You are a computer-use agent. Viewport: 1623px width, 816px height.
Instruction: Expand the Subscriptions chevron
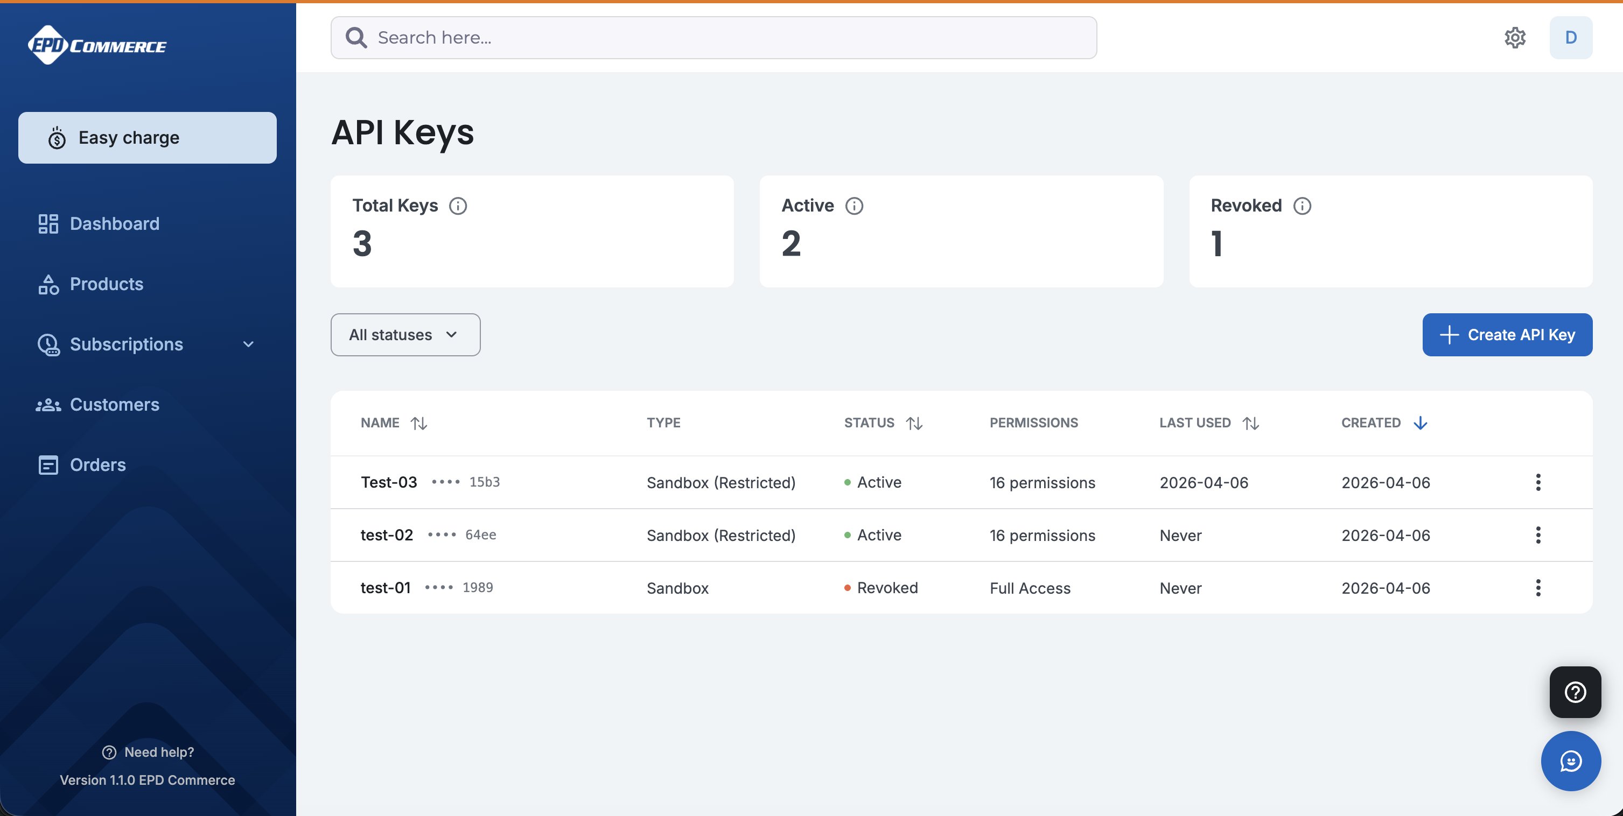pos(248,344)
